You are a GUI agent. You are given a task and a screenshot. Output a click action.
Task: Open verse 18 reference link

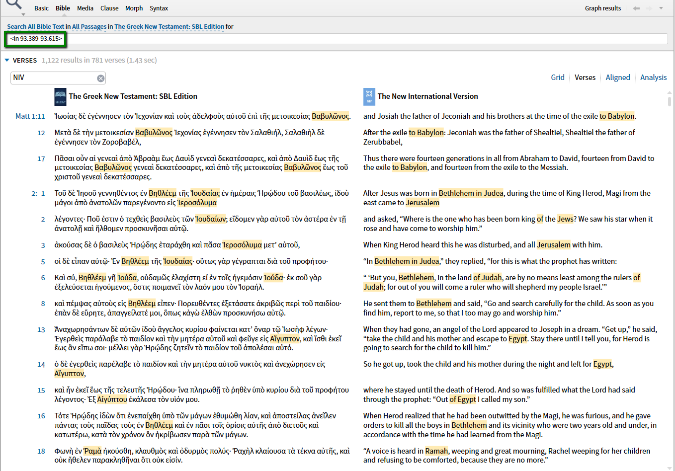[x=41, y=451]
